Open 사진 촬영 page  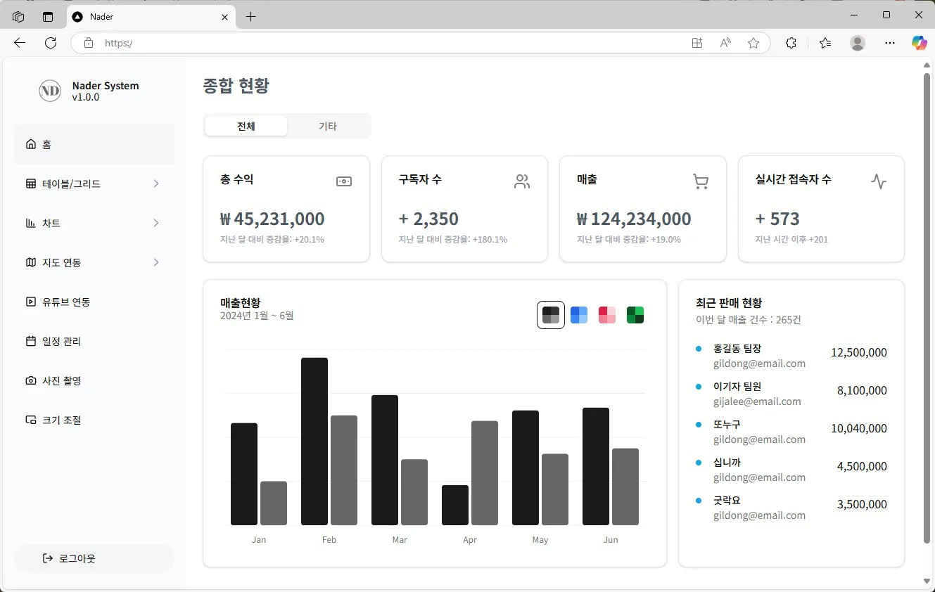[x=94, y=380]
